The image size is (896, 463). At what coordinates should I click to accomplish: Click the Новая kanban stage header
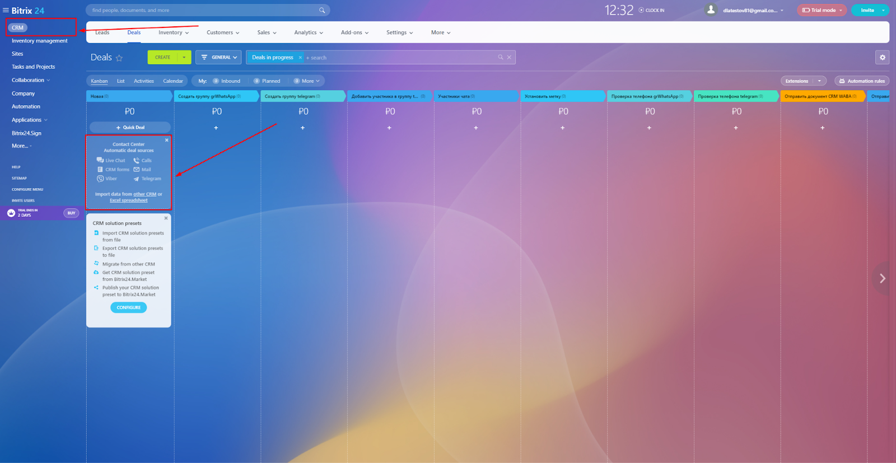point(129,96)
